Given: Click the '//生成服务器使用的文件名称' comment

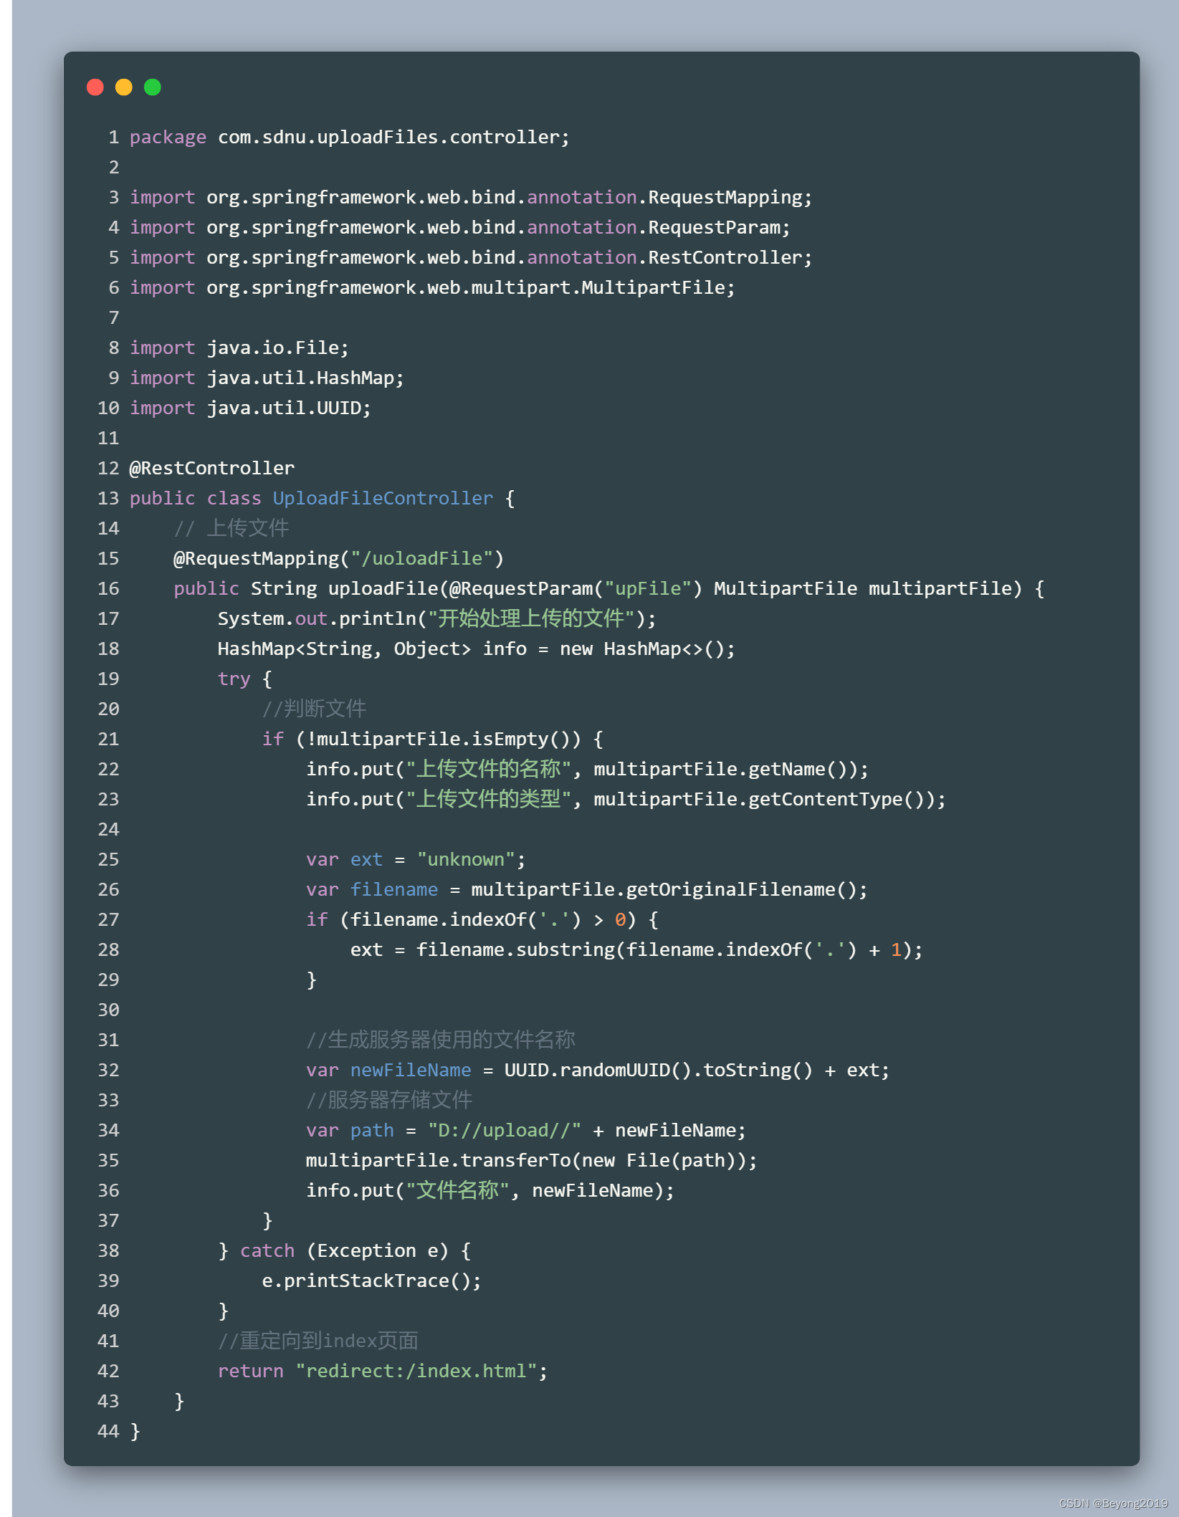Looking at the screenshot, I should (x=441, y=1040).
